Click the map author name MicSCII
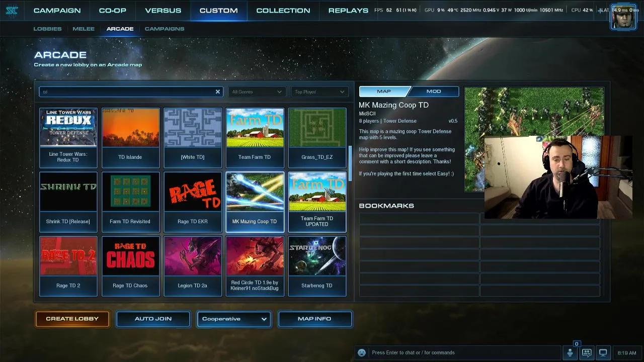Viewport: 644px width, 362px height. tap(367, 114)
